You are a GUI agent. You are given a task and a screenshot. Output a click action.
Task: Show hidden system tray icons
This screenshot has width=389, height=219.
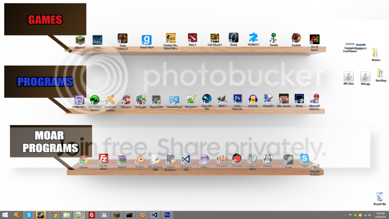pos(345,215)
